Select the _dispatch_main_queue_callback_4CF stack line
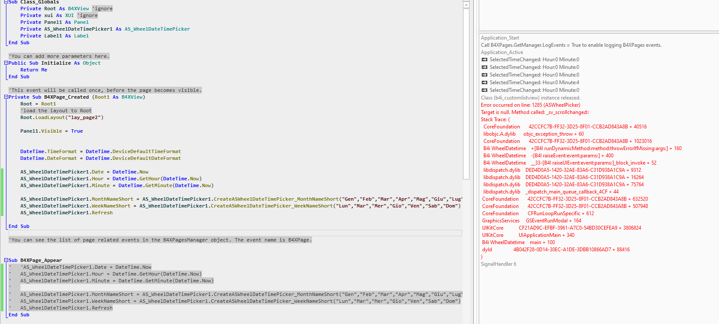Screen dimensions: 719x324 point(551,192)
